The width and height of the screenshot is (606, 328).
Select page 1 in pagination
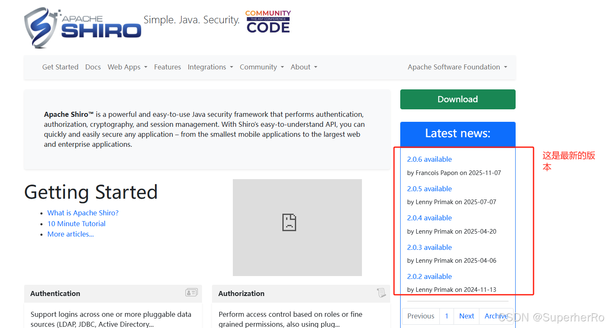tap(446, 316)
